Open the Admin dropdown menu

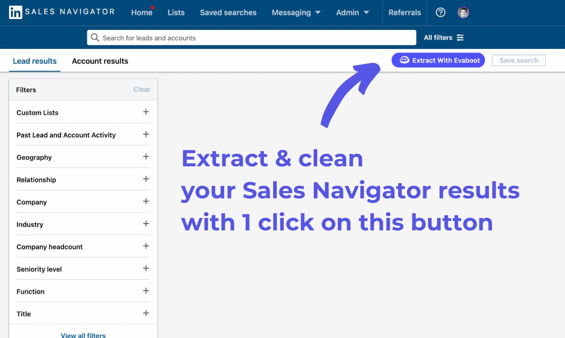coord(353,12)
